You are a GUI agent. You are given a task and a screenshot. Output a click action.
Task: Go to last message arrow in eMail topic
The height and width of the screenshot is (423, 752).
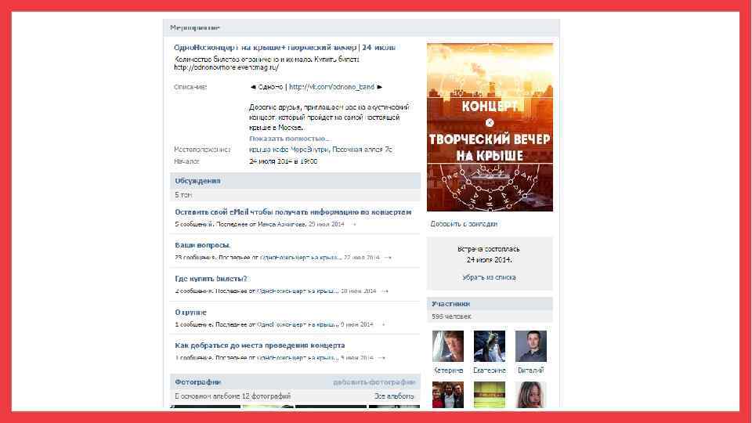pyautogui.click(x=353, y=225)
